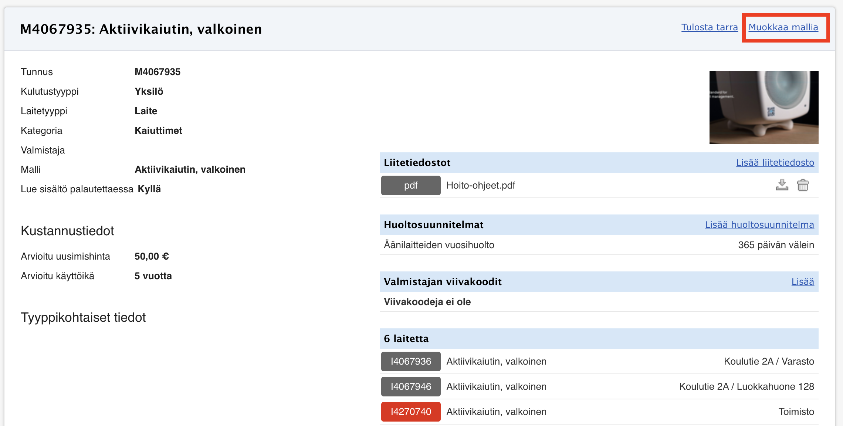Click Koulutie 2A / Luokkahuone 128 location
Image resolution: width=843 pixels, height=426 pixels.
(746, 386)
